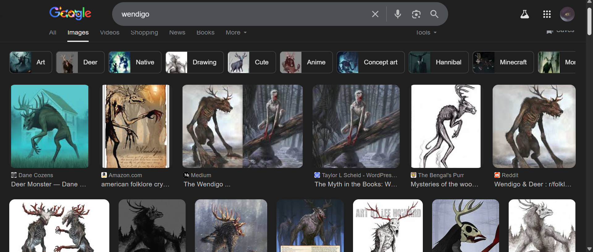The image size is (593, 252).
Task: Click the Google logo
Action: click(x=70, y=14)
